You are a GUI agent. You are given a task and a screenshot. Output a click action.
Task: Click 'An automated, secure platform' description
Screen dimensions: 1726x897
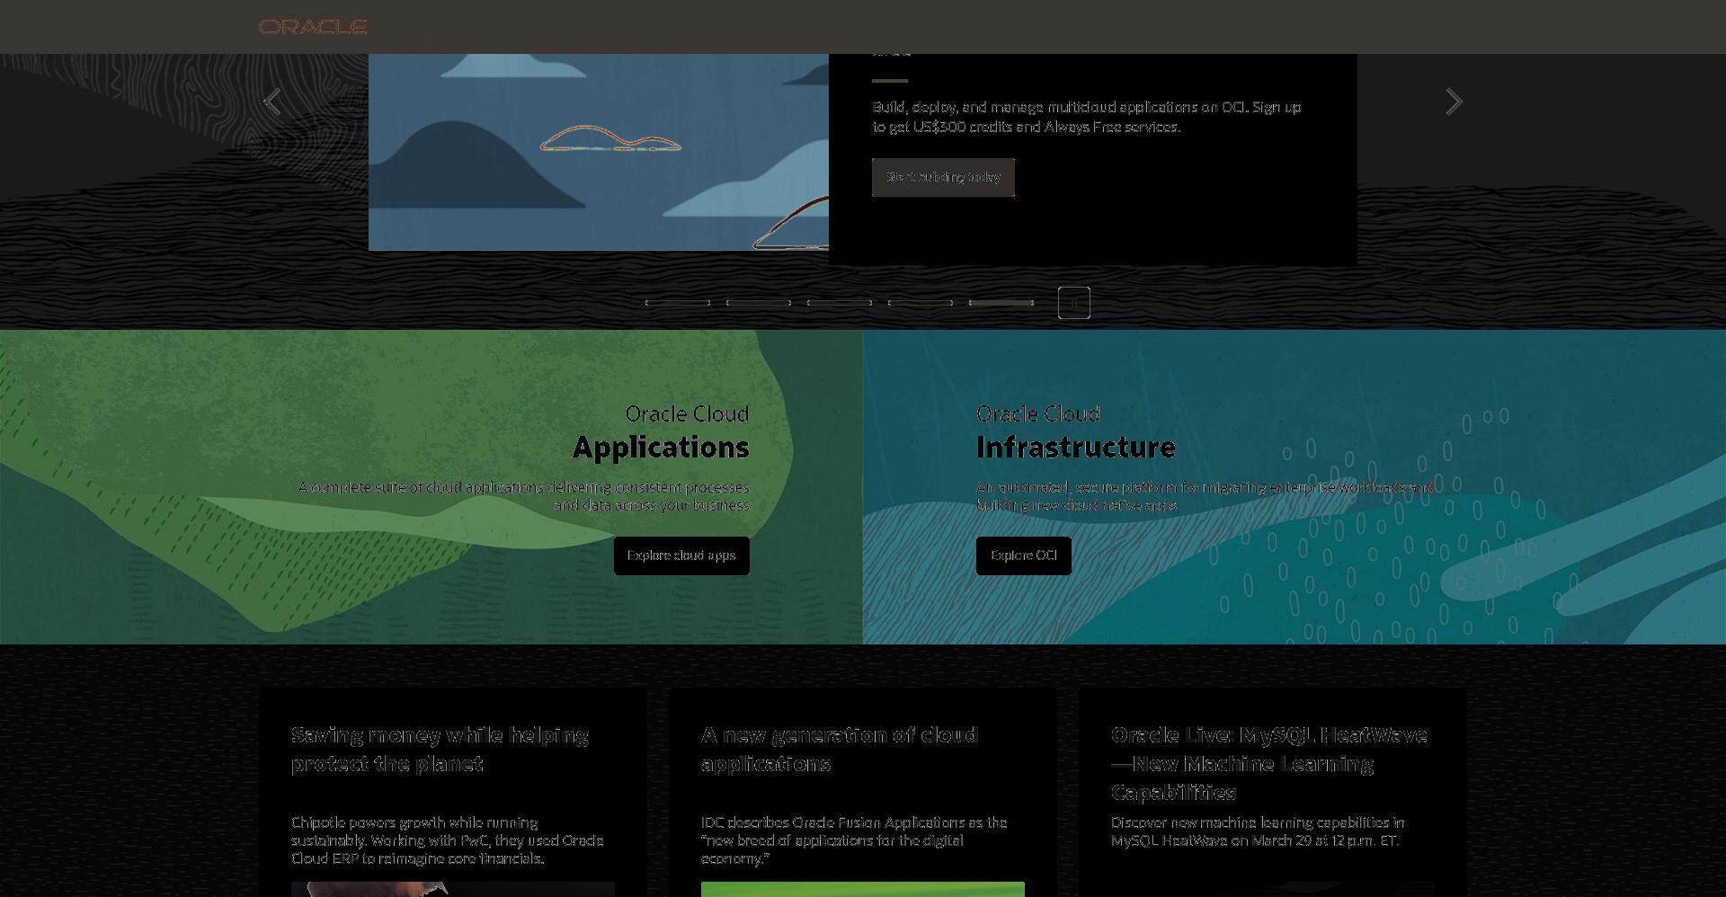click(1206, 496)
